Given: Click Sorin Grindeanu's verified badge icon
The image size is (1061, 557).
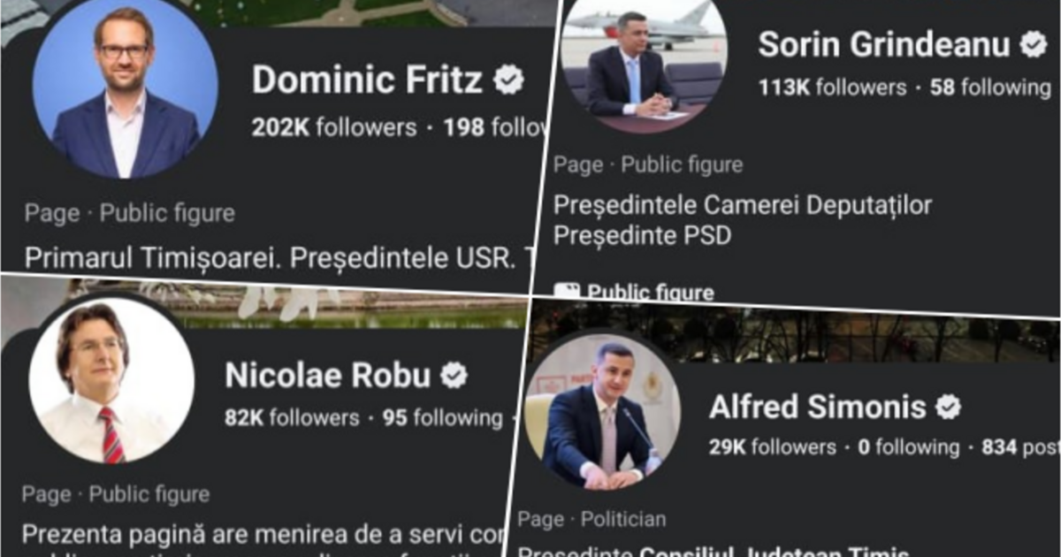Looking at the screenshot, I should (1033, 44).
